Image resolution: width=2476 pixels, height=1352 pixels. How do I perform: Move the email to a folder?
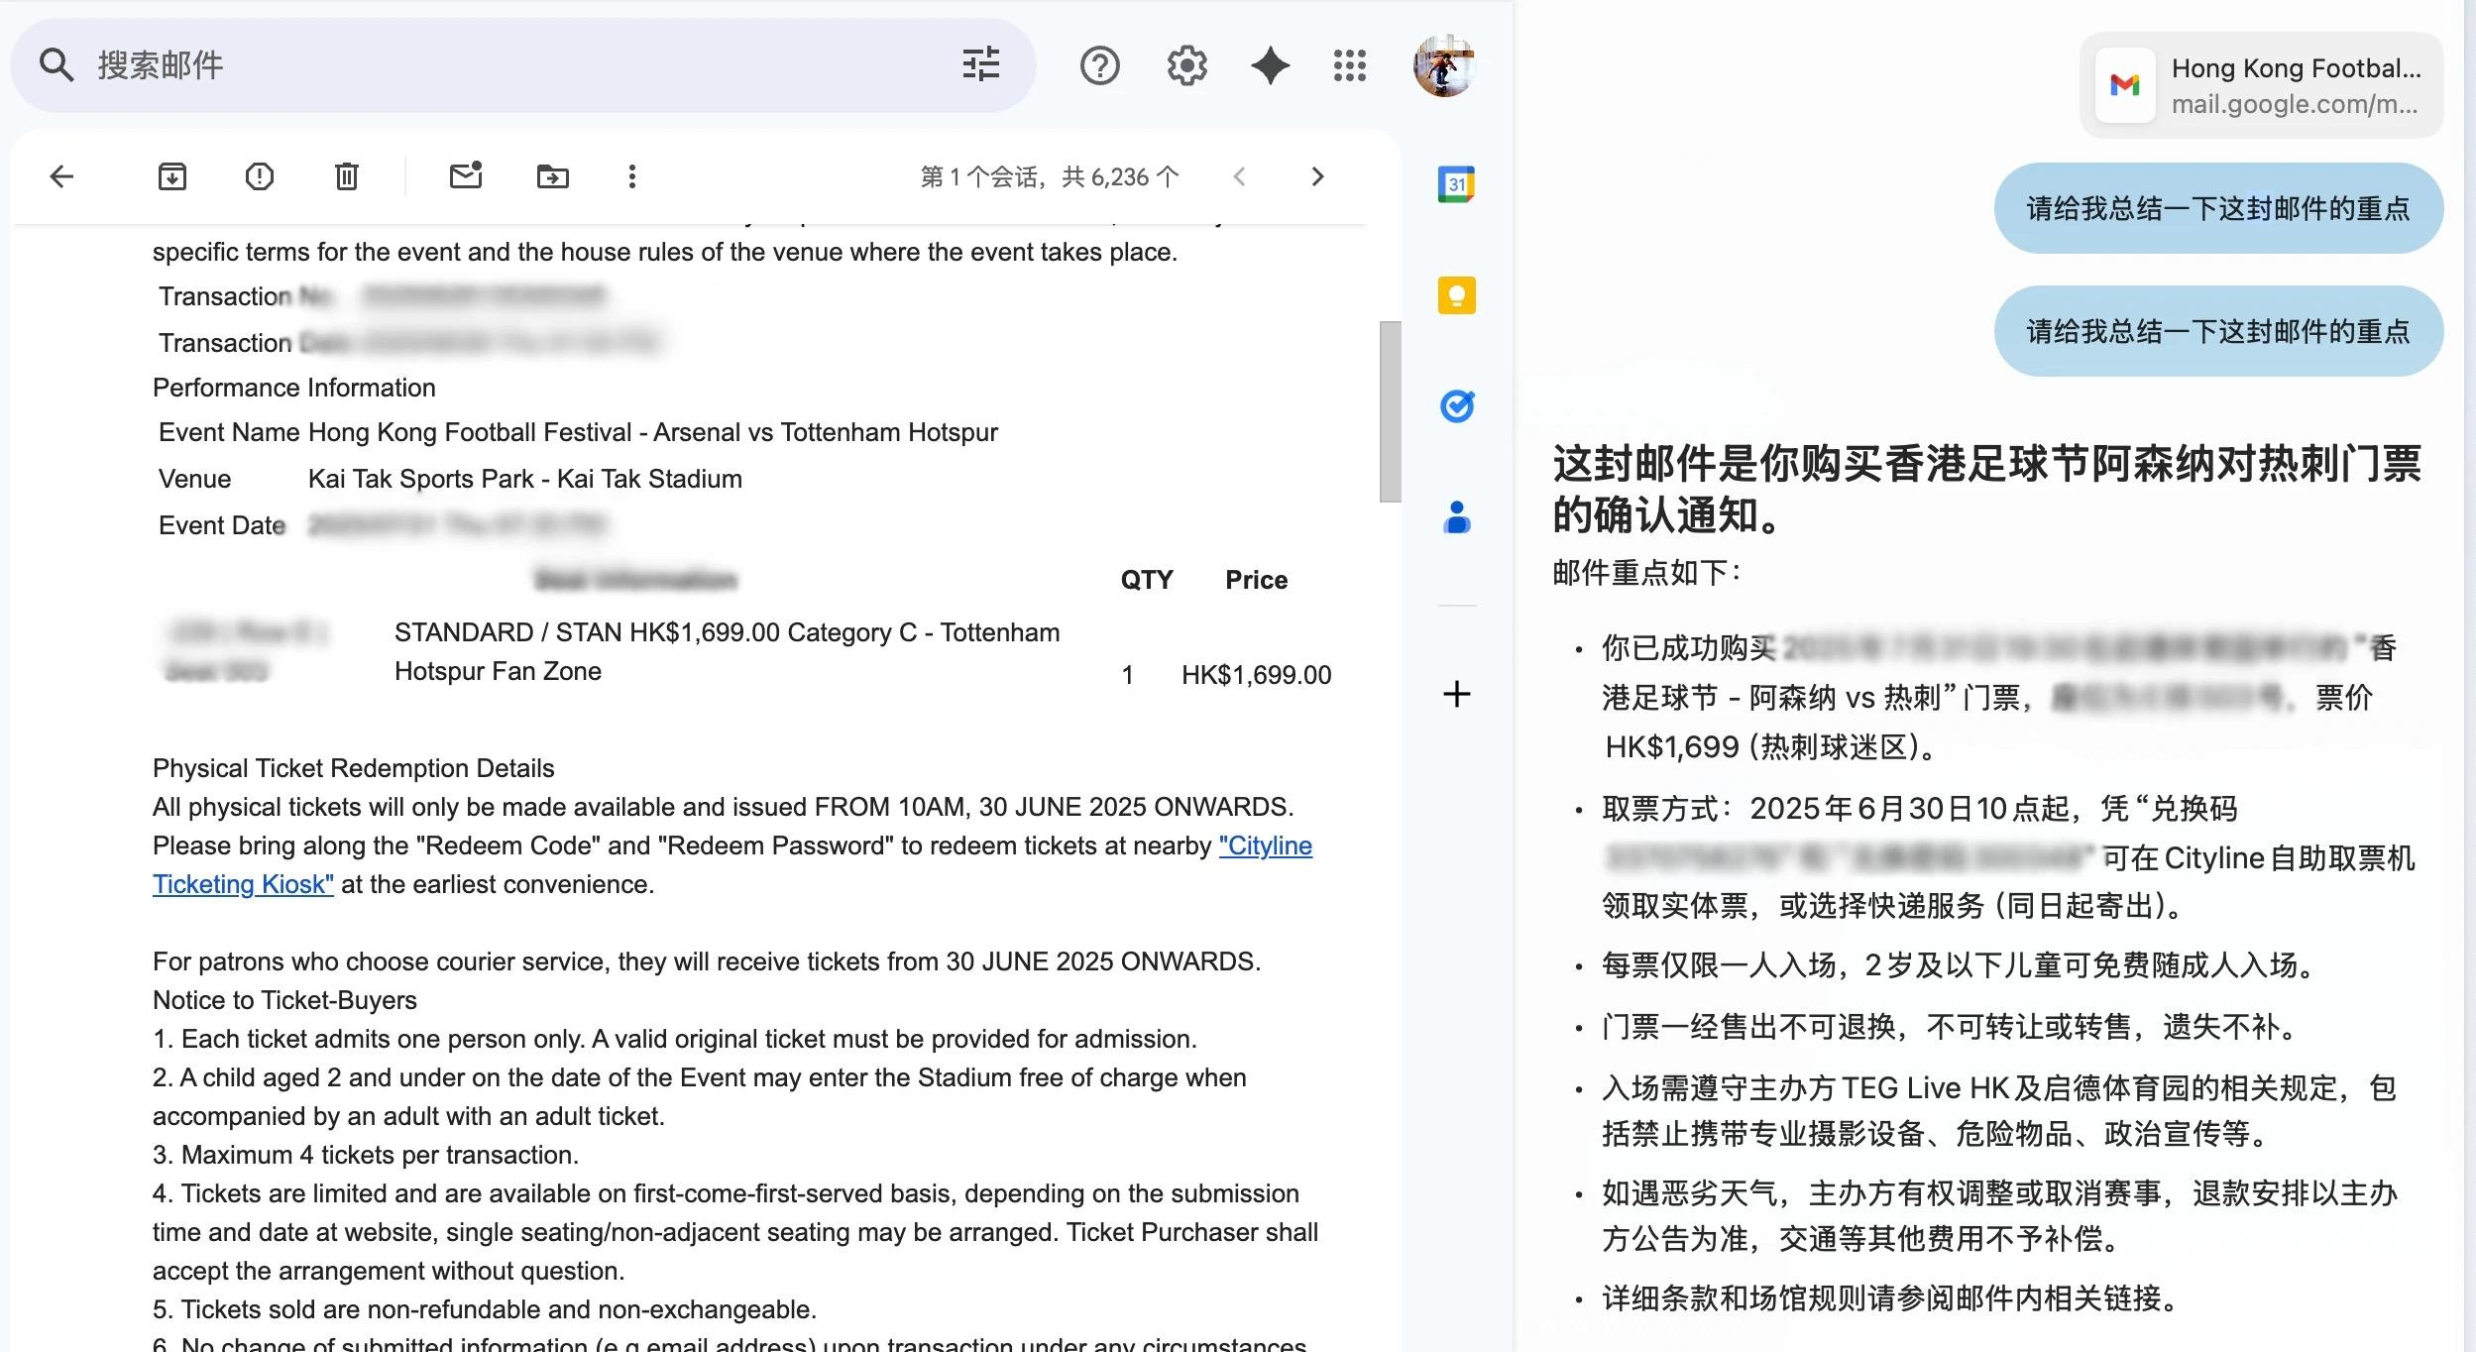552,176
